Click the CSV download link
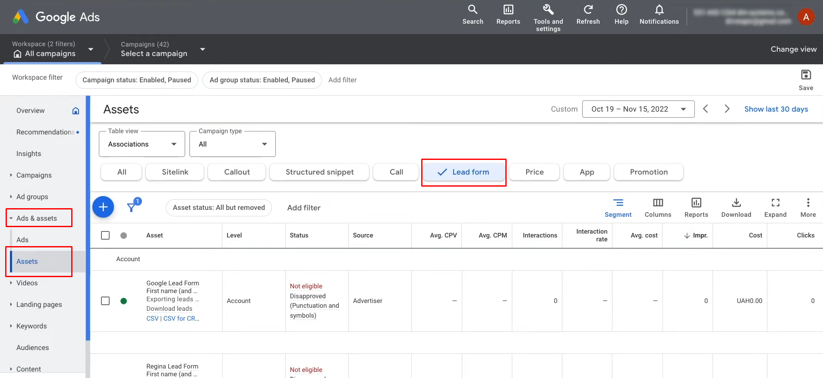This screenshot has width=823, height=378. coord(152,319)
